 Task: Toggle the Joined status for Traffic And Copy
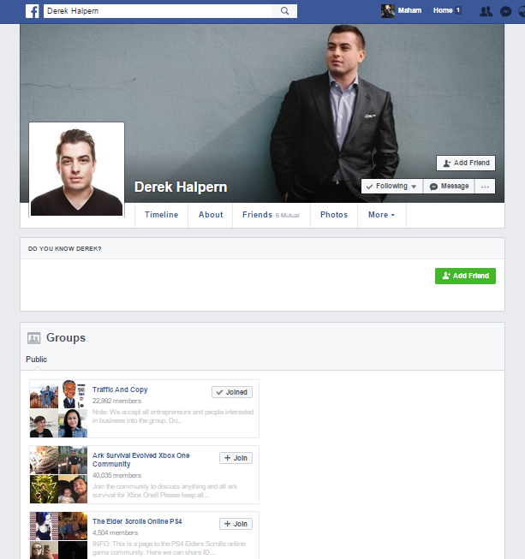(231, 392)
